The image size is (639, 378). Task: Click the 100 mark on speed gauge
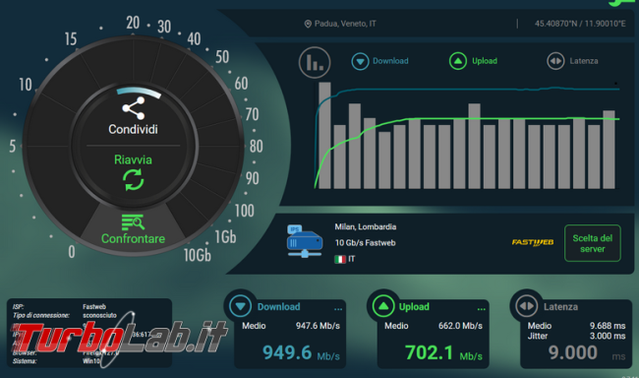pos(244,211)
